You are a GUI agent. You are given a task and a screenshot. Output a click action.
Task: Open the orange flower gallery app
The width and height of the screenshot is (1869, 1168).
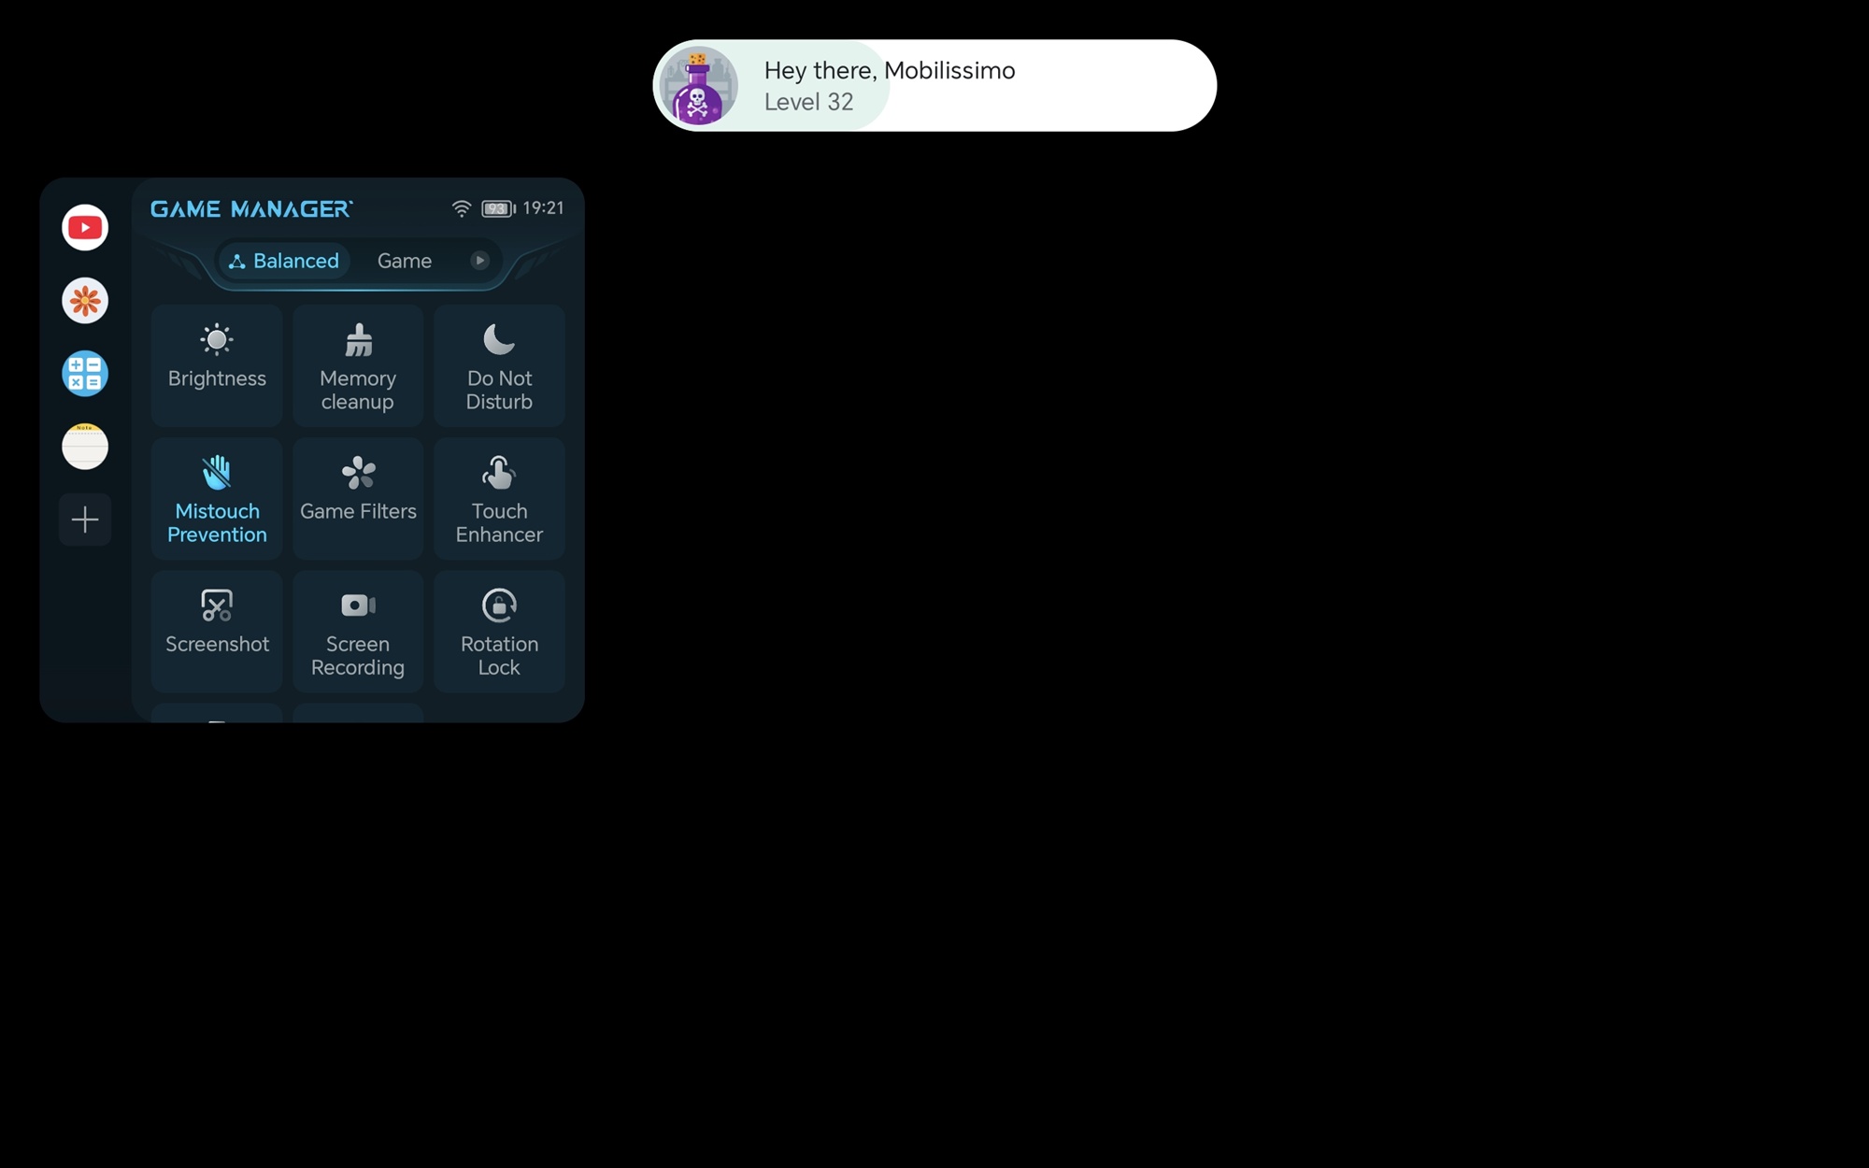(85, 301)
